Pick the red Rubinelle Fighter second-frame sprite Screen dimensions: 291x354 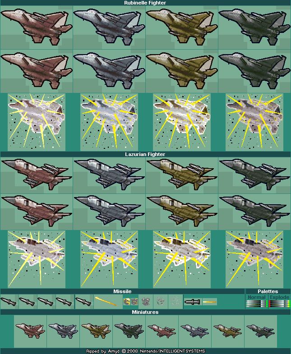tap(37, 71)
